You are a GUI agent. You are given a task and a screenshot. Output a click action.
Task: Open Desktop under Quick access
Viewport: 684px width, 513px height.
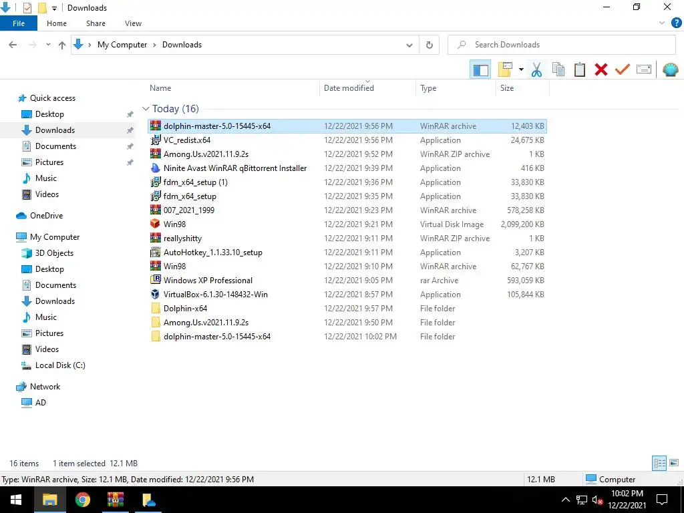pyautogui.click(x=49, y=114)
